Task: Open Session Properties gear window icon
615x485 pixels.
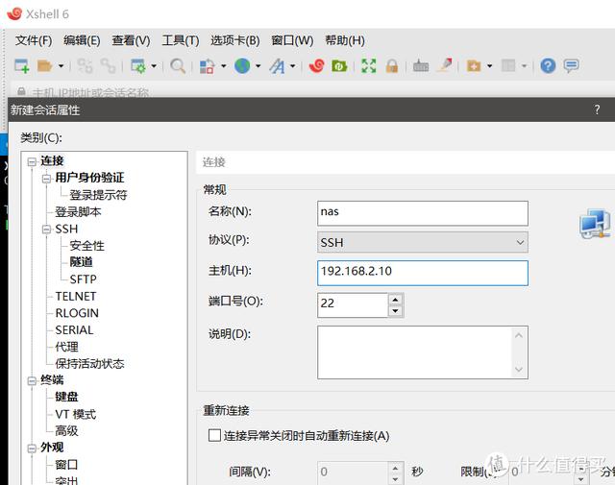Action: [138, 66]
